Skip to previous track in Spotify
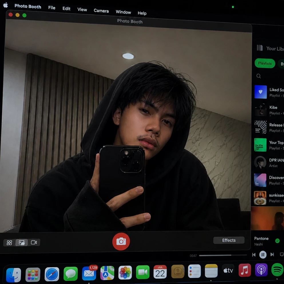 point(254,255)
